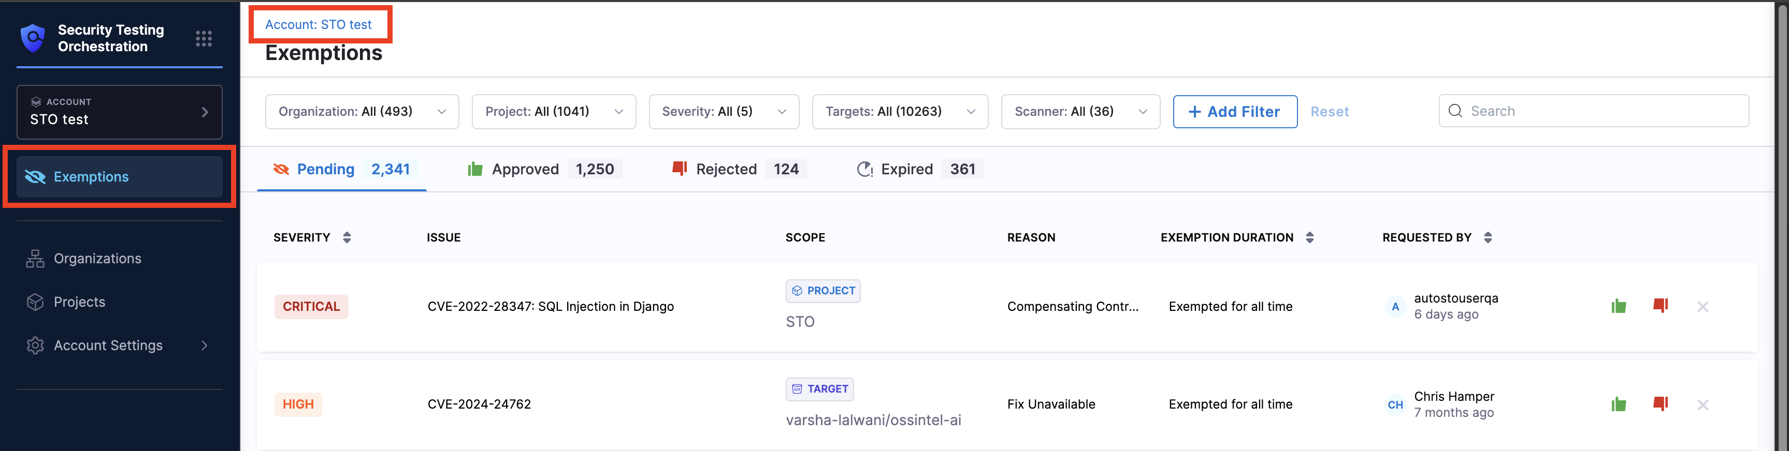Open the Organization filter dropdown
Screen dimensions: 1789x451
click(362, 112)
